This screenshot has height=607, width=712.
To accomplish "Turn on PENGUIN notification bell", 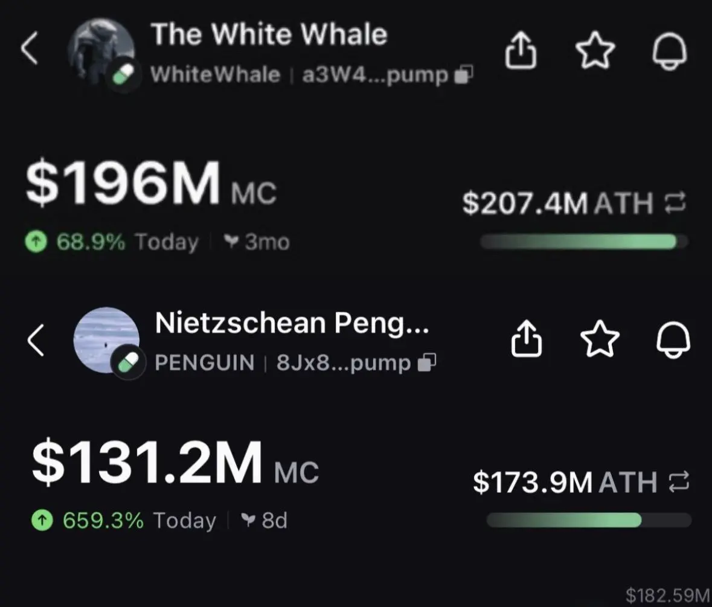I will 673,339.
